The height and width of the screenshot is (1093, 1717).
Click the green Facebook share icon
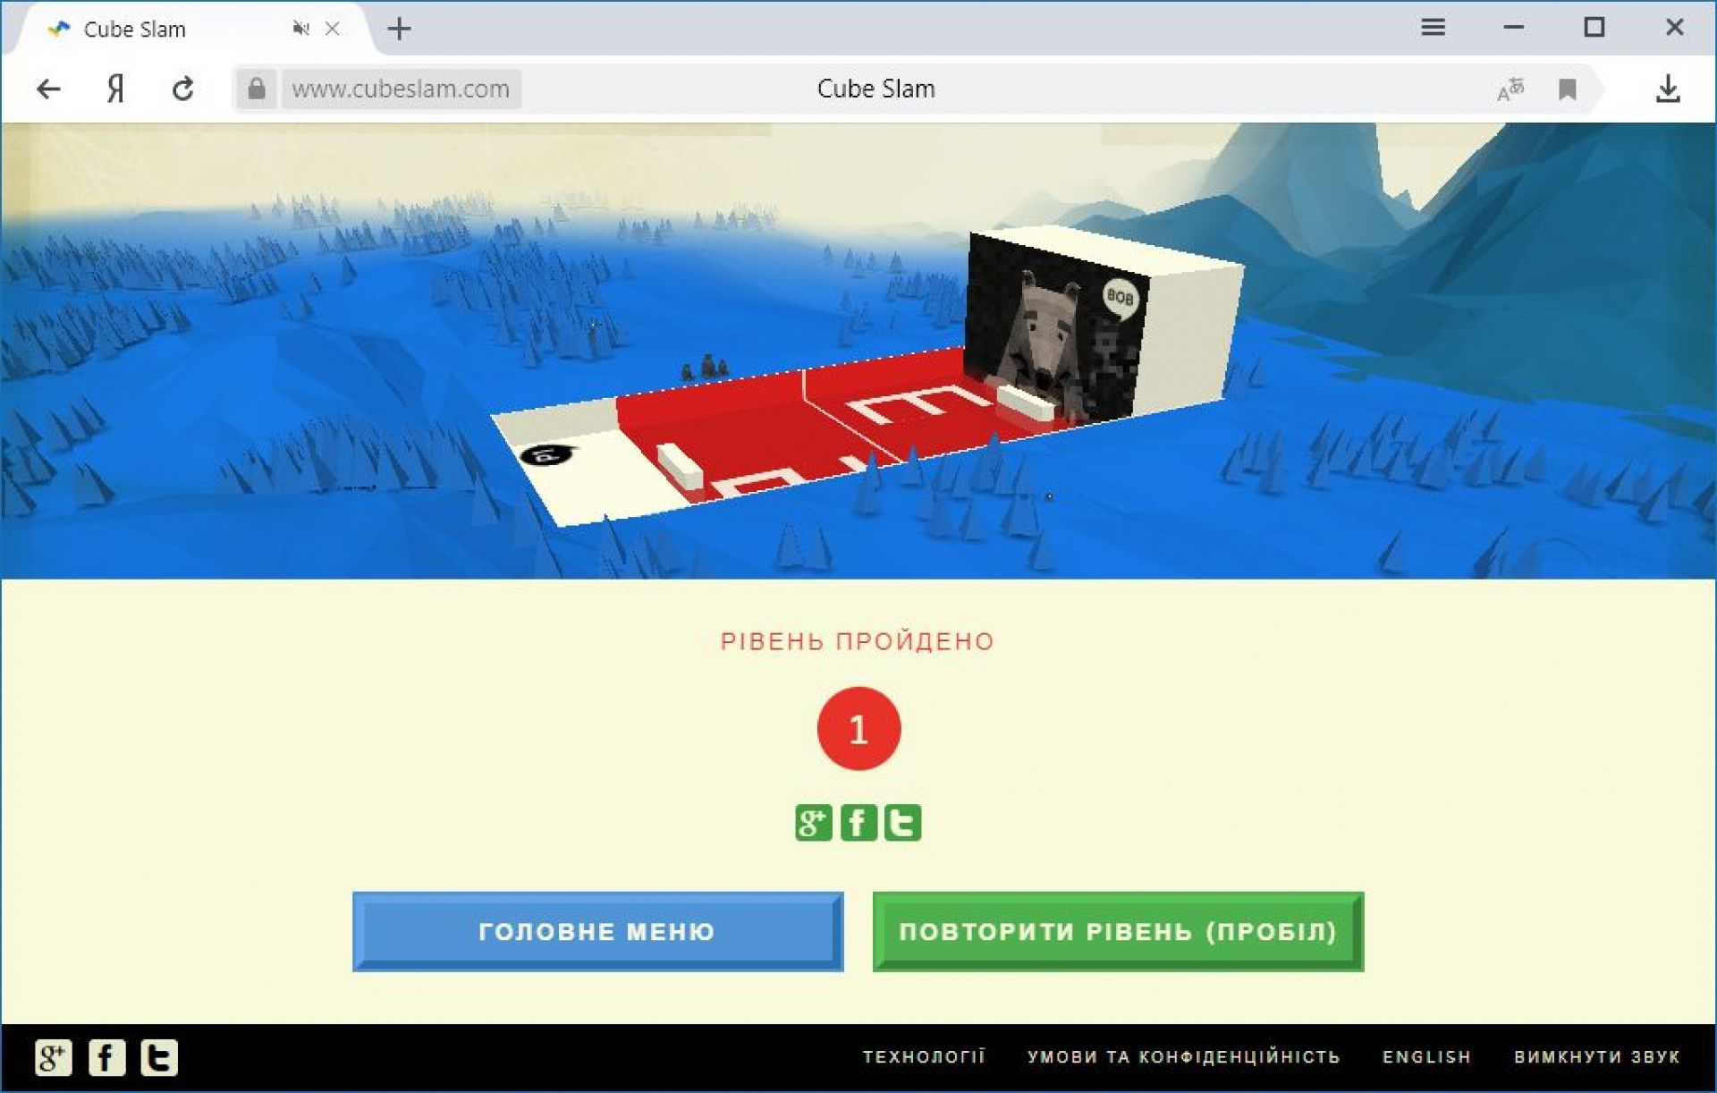tap(858, 823)
